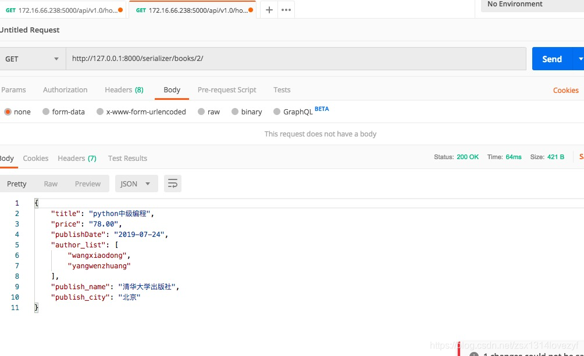Viewport: 584px width, 356px height.
Task: Open the Tests tab
Action: (282, 89)
